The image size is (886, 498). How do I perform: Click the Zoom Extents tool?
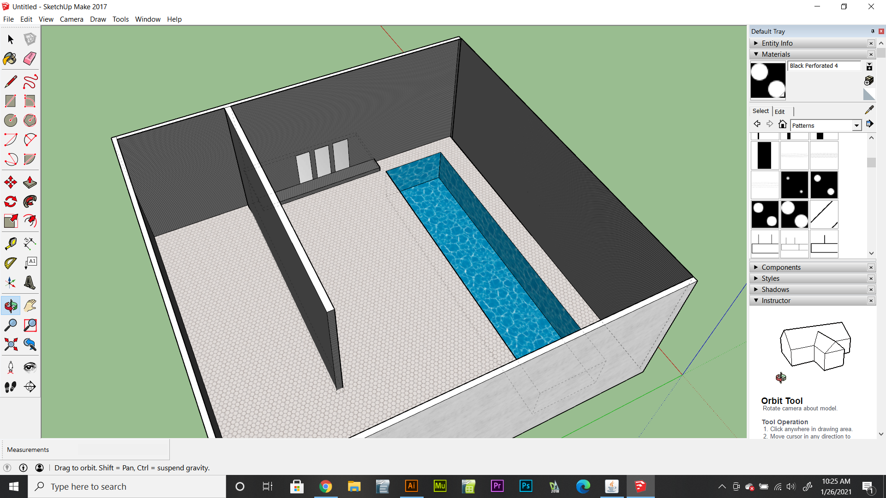pyautogui.click(x=11, y=344)
